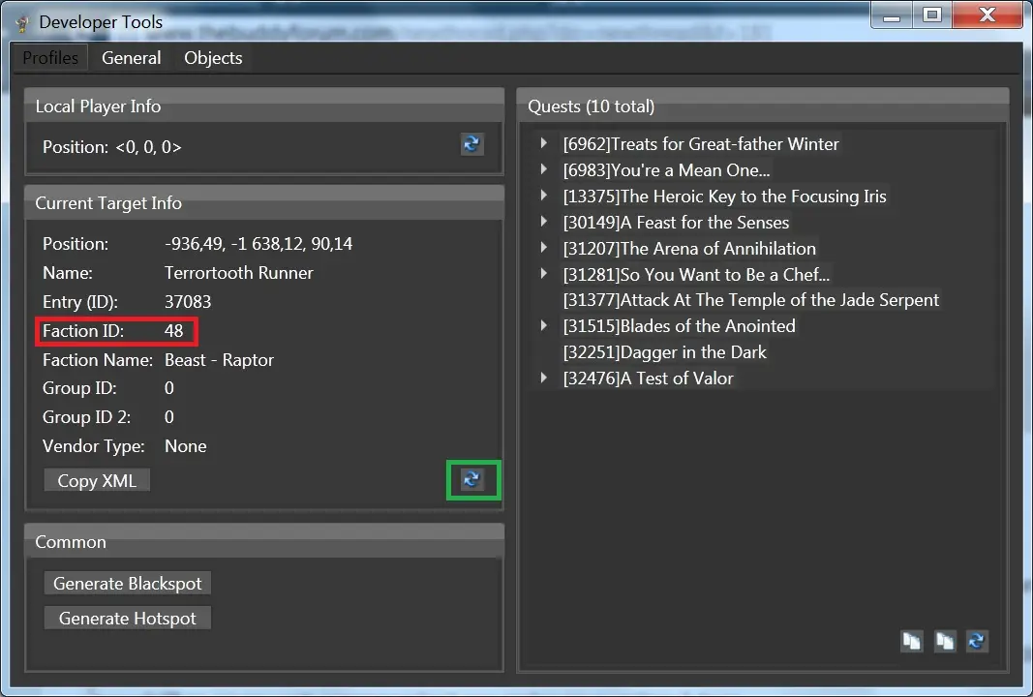Expand the A Feast for the Senses quest
This screenshot has height=697, width=1033.
(544, 223)
